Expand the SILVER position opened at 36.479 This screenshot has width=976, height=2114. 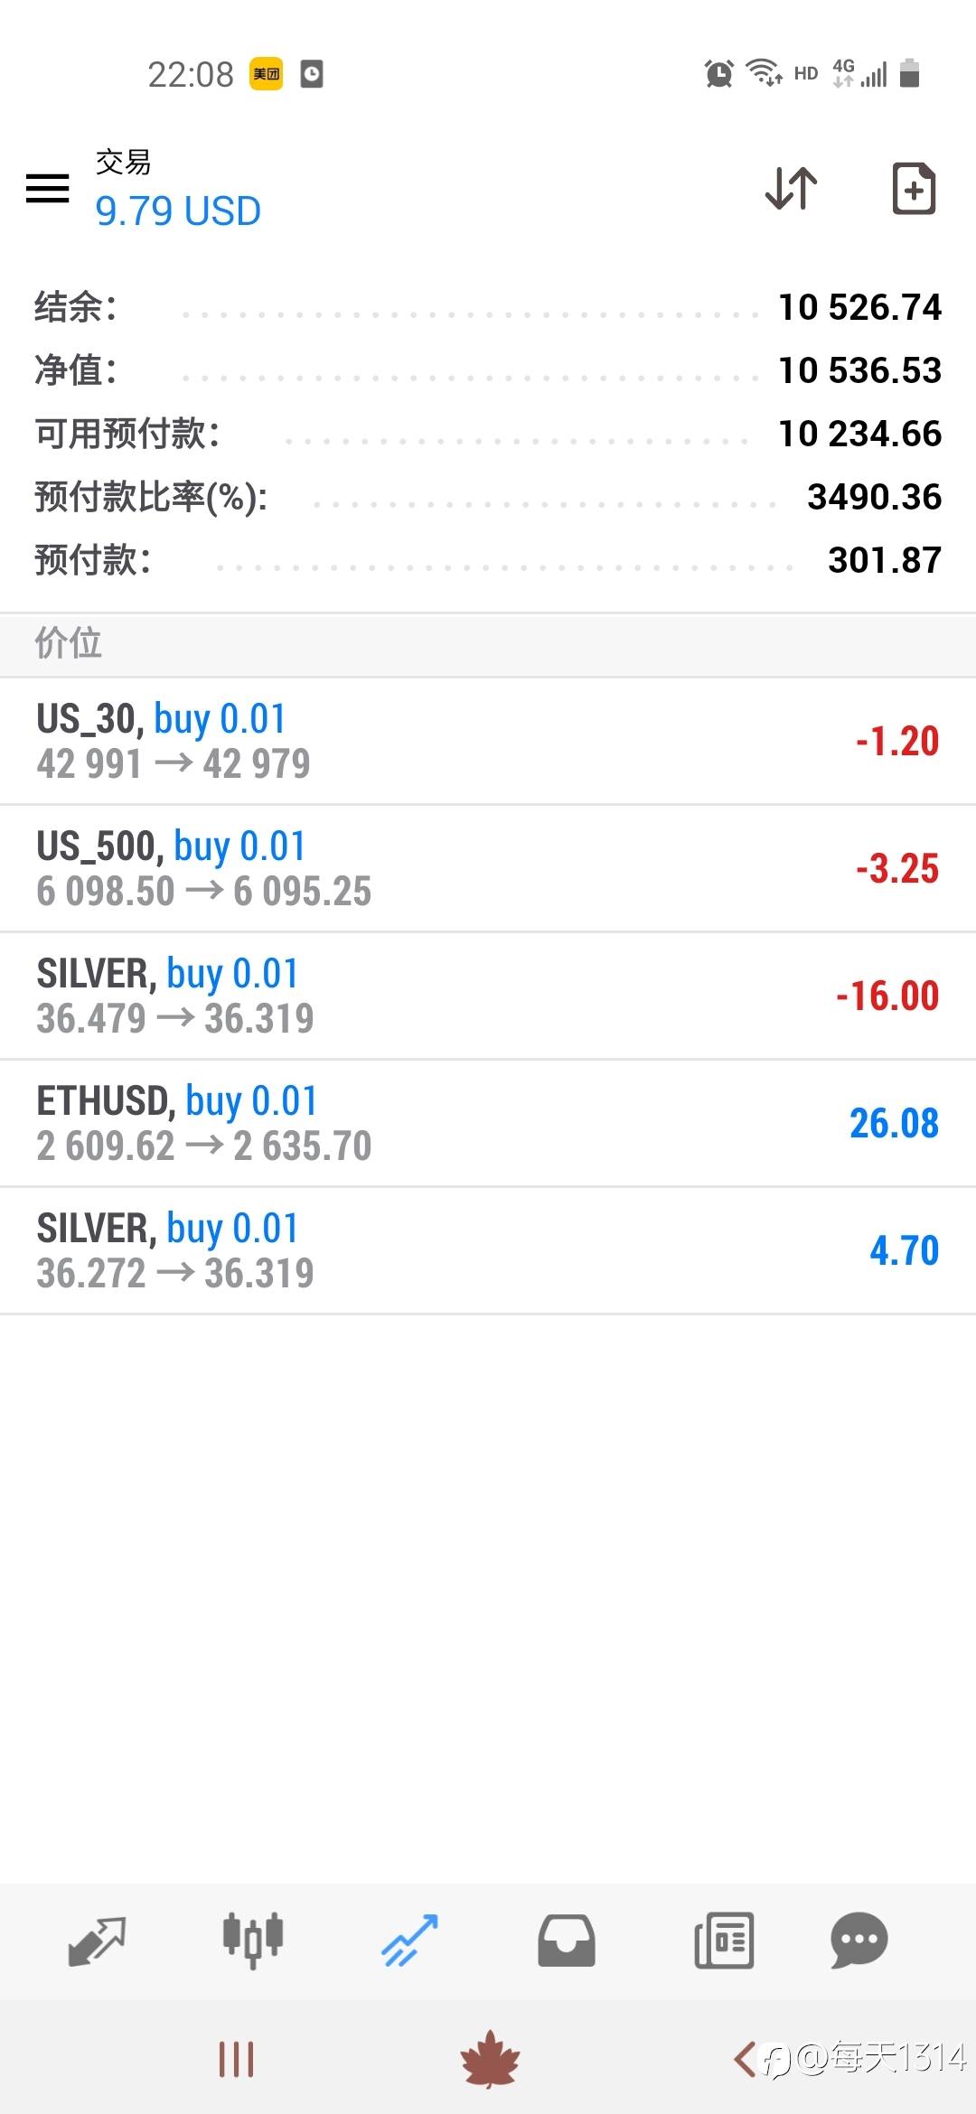(x=488, y=996)
